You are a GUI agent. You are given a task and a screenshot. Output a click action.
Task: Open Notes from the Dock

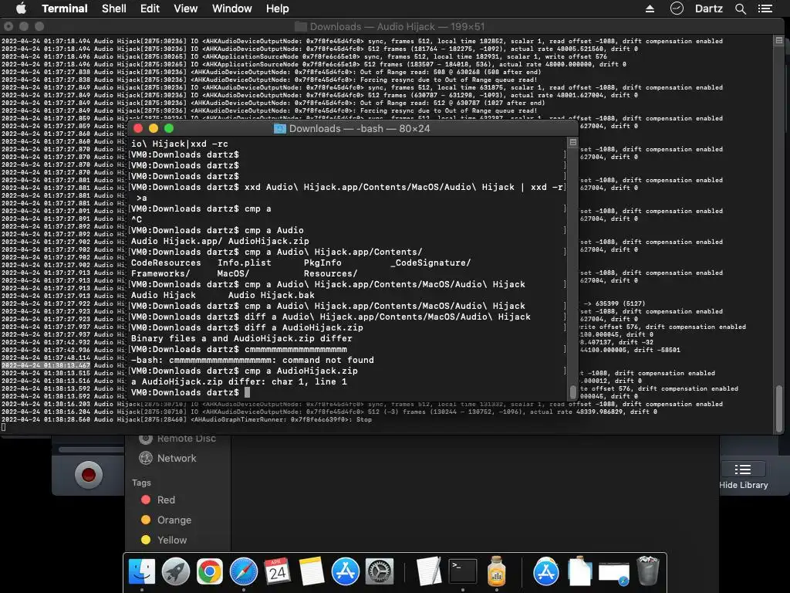312,571
